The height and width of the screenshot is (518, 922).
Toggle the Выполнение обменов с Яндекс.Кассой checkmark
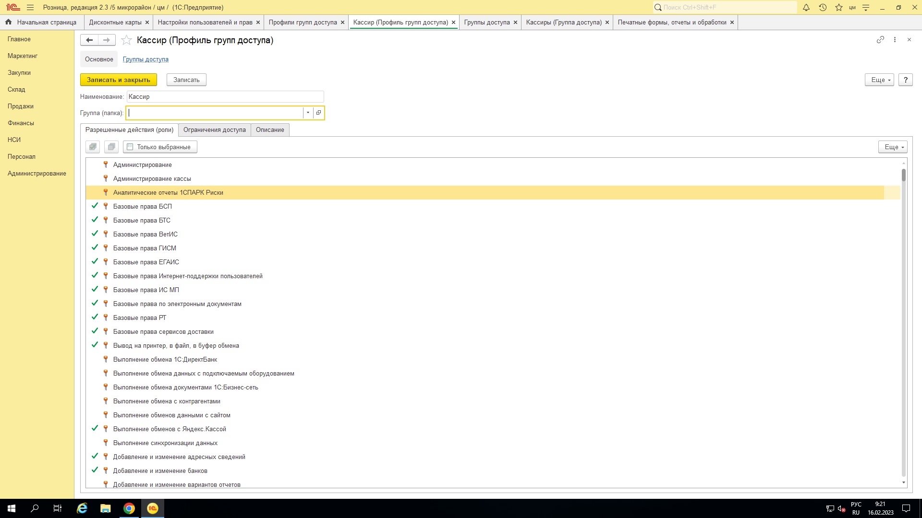click(x=95, y=428)
